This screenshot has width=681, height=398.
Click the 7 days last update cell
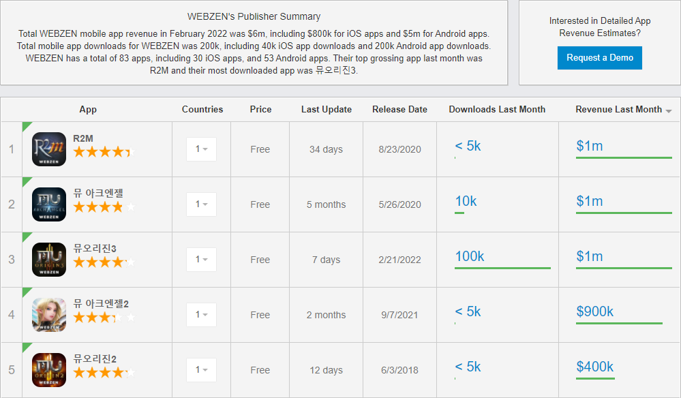(x=326, y=260)
